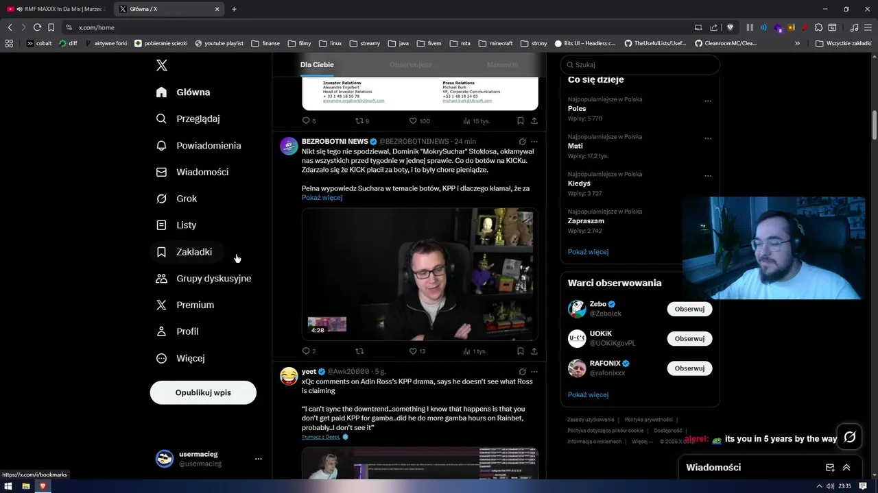Open Profil page
The image size is (878, 493).
pos(178,331)
